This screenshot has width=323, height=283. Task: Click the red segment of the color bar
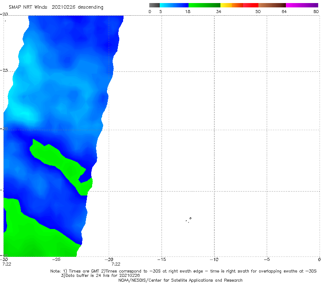pyautogui.click(x=251, y=5)
